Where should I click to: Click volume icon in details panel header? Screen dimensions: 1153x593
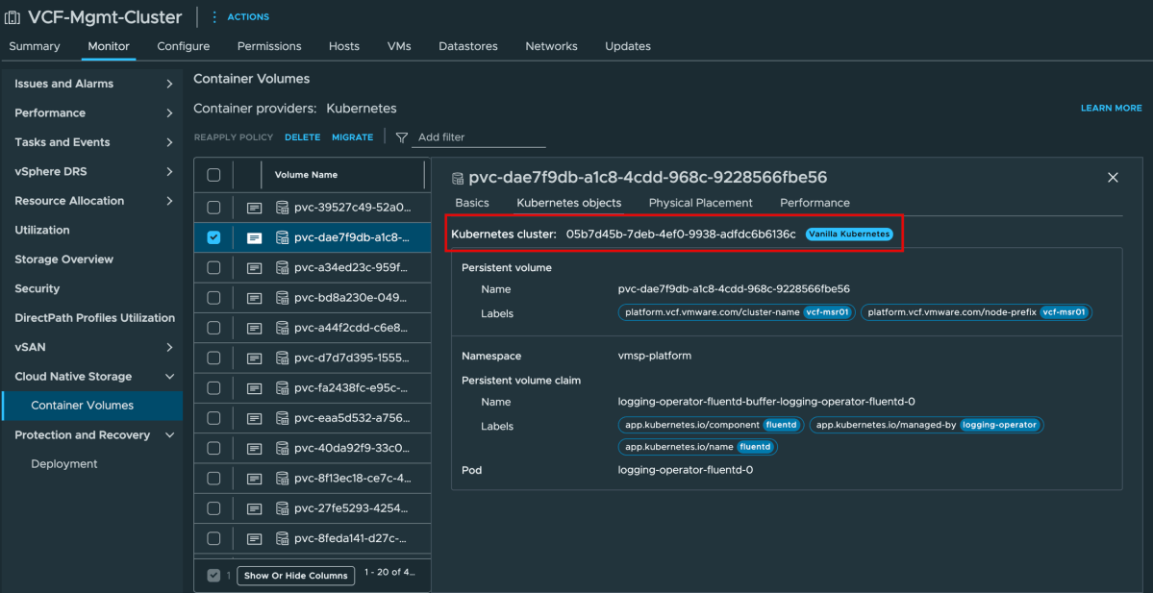(x=458, y=178)
